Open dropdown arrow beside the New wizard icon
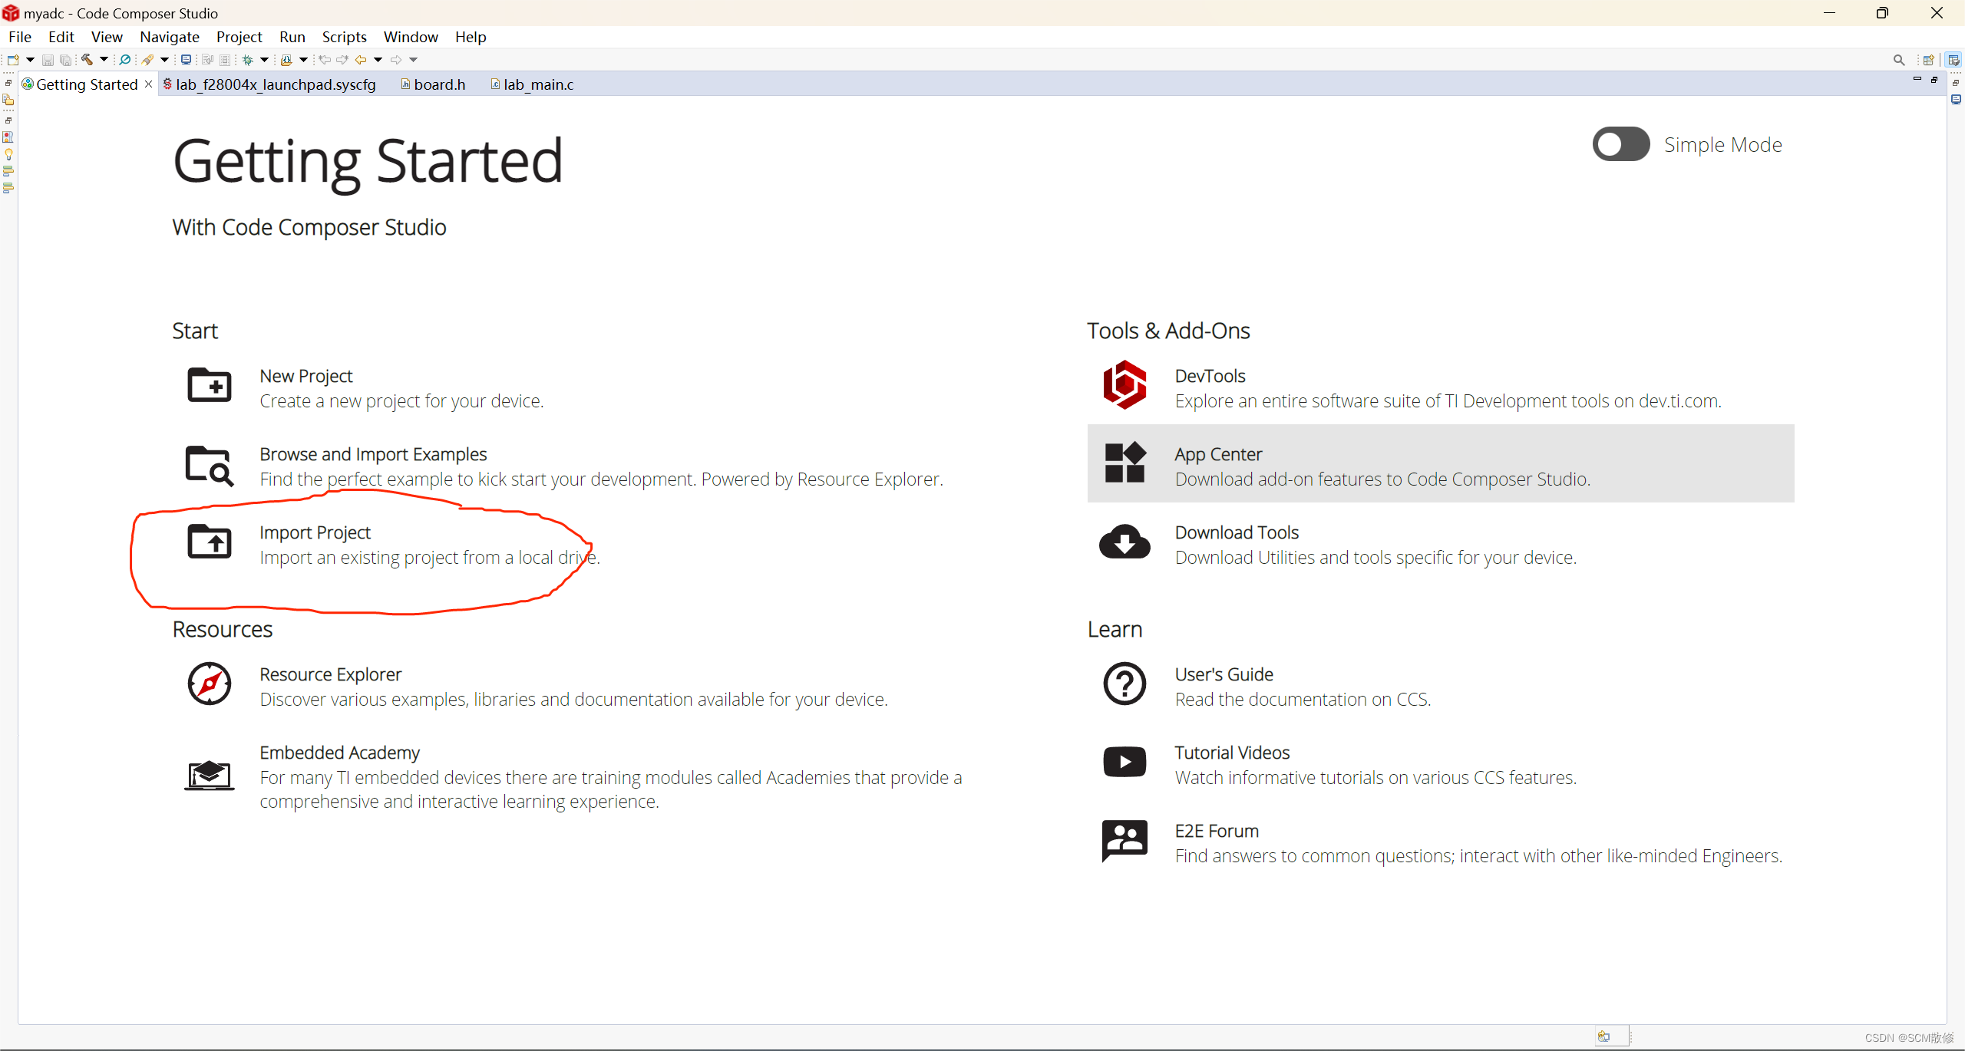The width and height of the screenshot is (1965, 1051). click(x=31, y=59)
